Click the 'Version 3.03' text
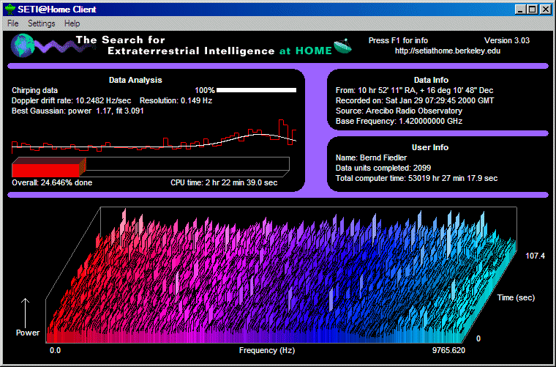556x367 pixels. pyautogui.click(x=507, y=40)
